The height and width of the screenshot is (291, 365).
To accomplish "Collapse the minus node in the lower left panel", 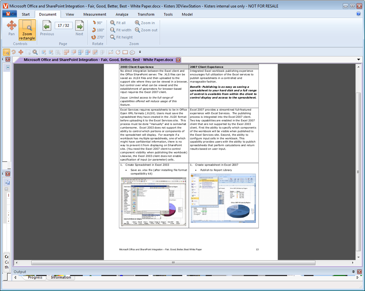I will tap(6, 189).
